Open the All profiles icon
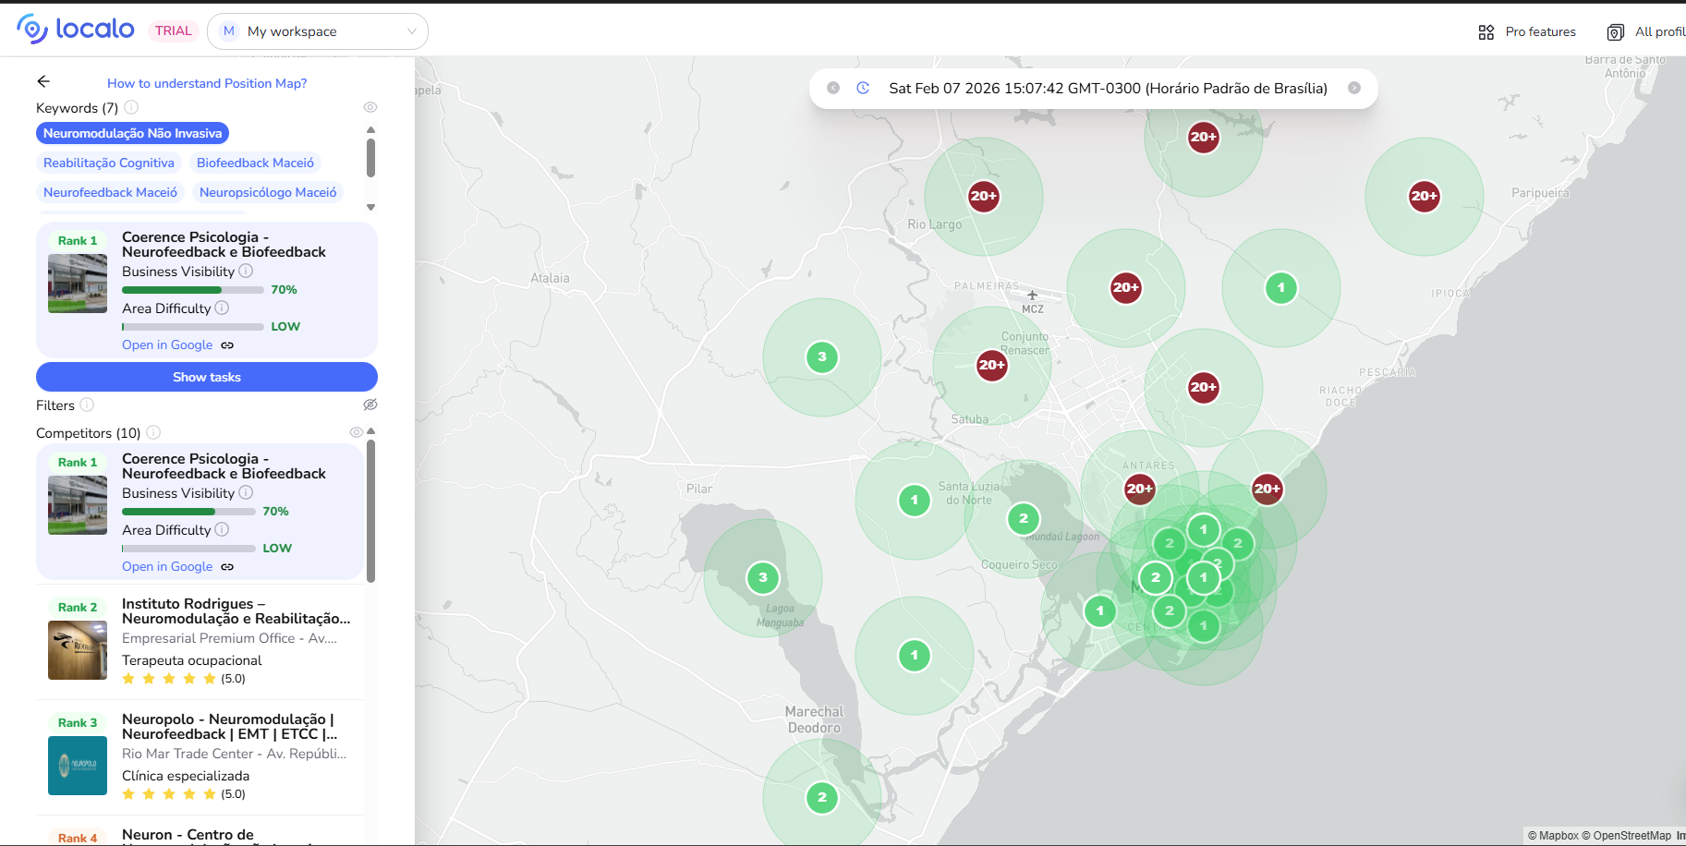Image resolution: width=1686 pixels, height=846 pixels. [x=1615, y=32]
